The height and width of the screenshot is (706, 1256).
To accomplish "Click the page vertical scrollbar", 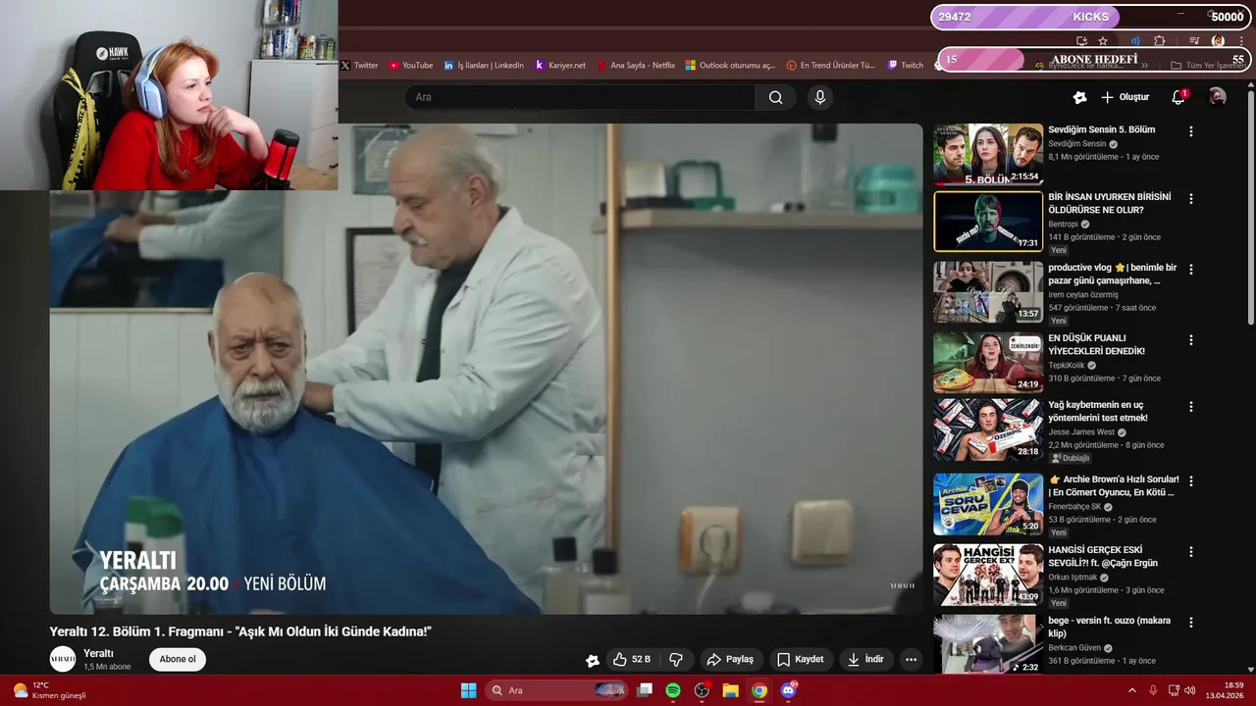I will coord(1250,206).
